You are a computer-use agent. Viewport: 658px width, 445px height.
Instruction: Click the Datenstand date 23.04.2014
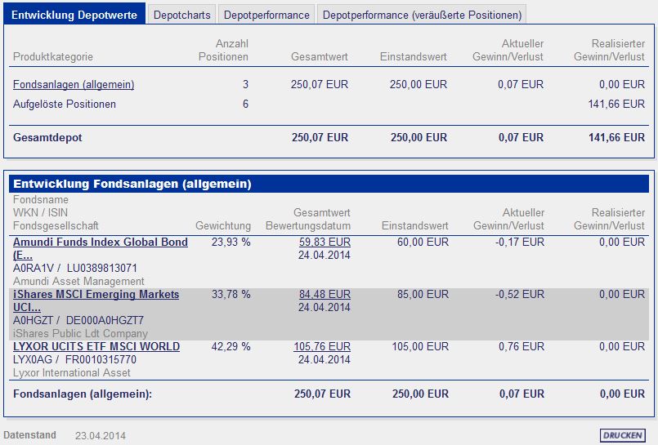click(x=101, y=436)
